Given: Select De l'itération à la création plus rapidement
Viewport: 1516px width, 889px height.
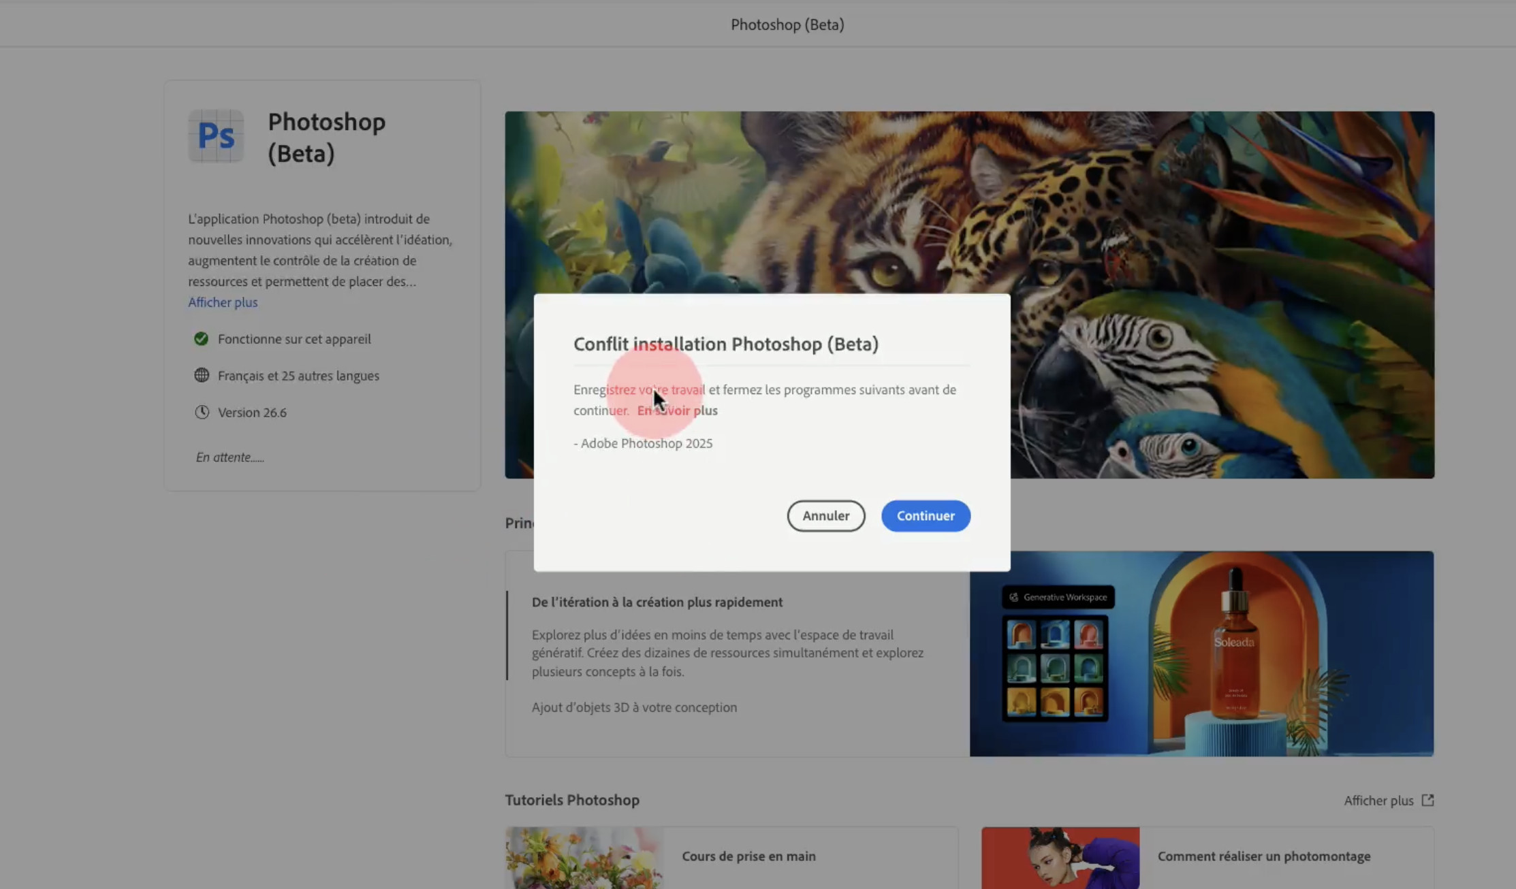Looking at the screenshot, I should 657,602.
